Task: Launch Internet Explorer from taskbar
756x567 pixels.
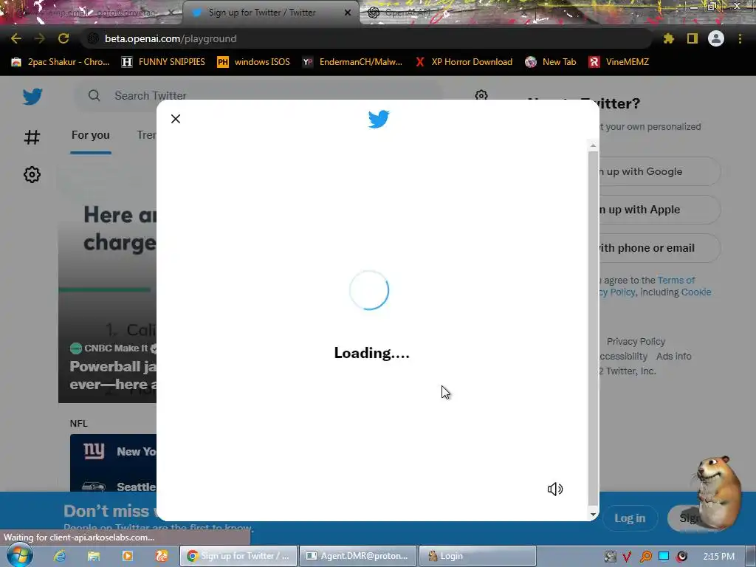Action: click(59, 556)
